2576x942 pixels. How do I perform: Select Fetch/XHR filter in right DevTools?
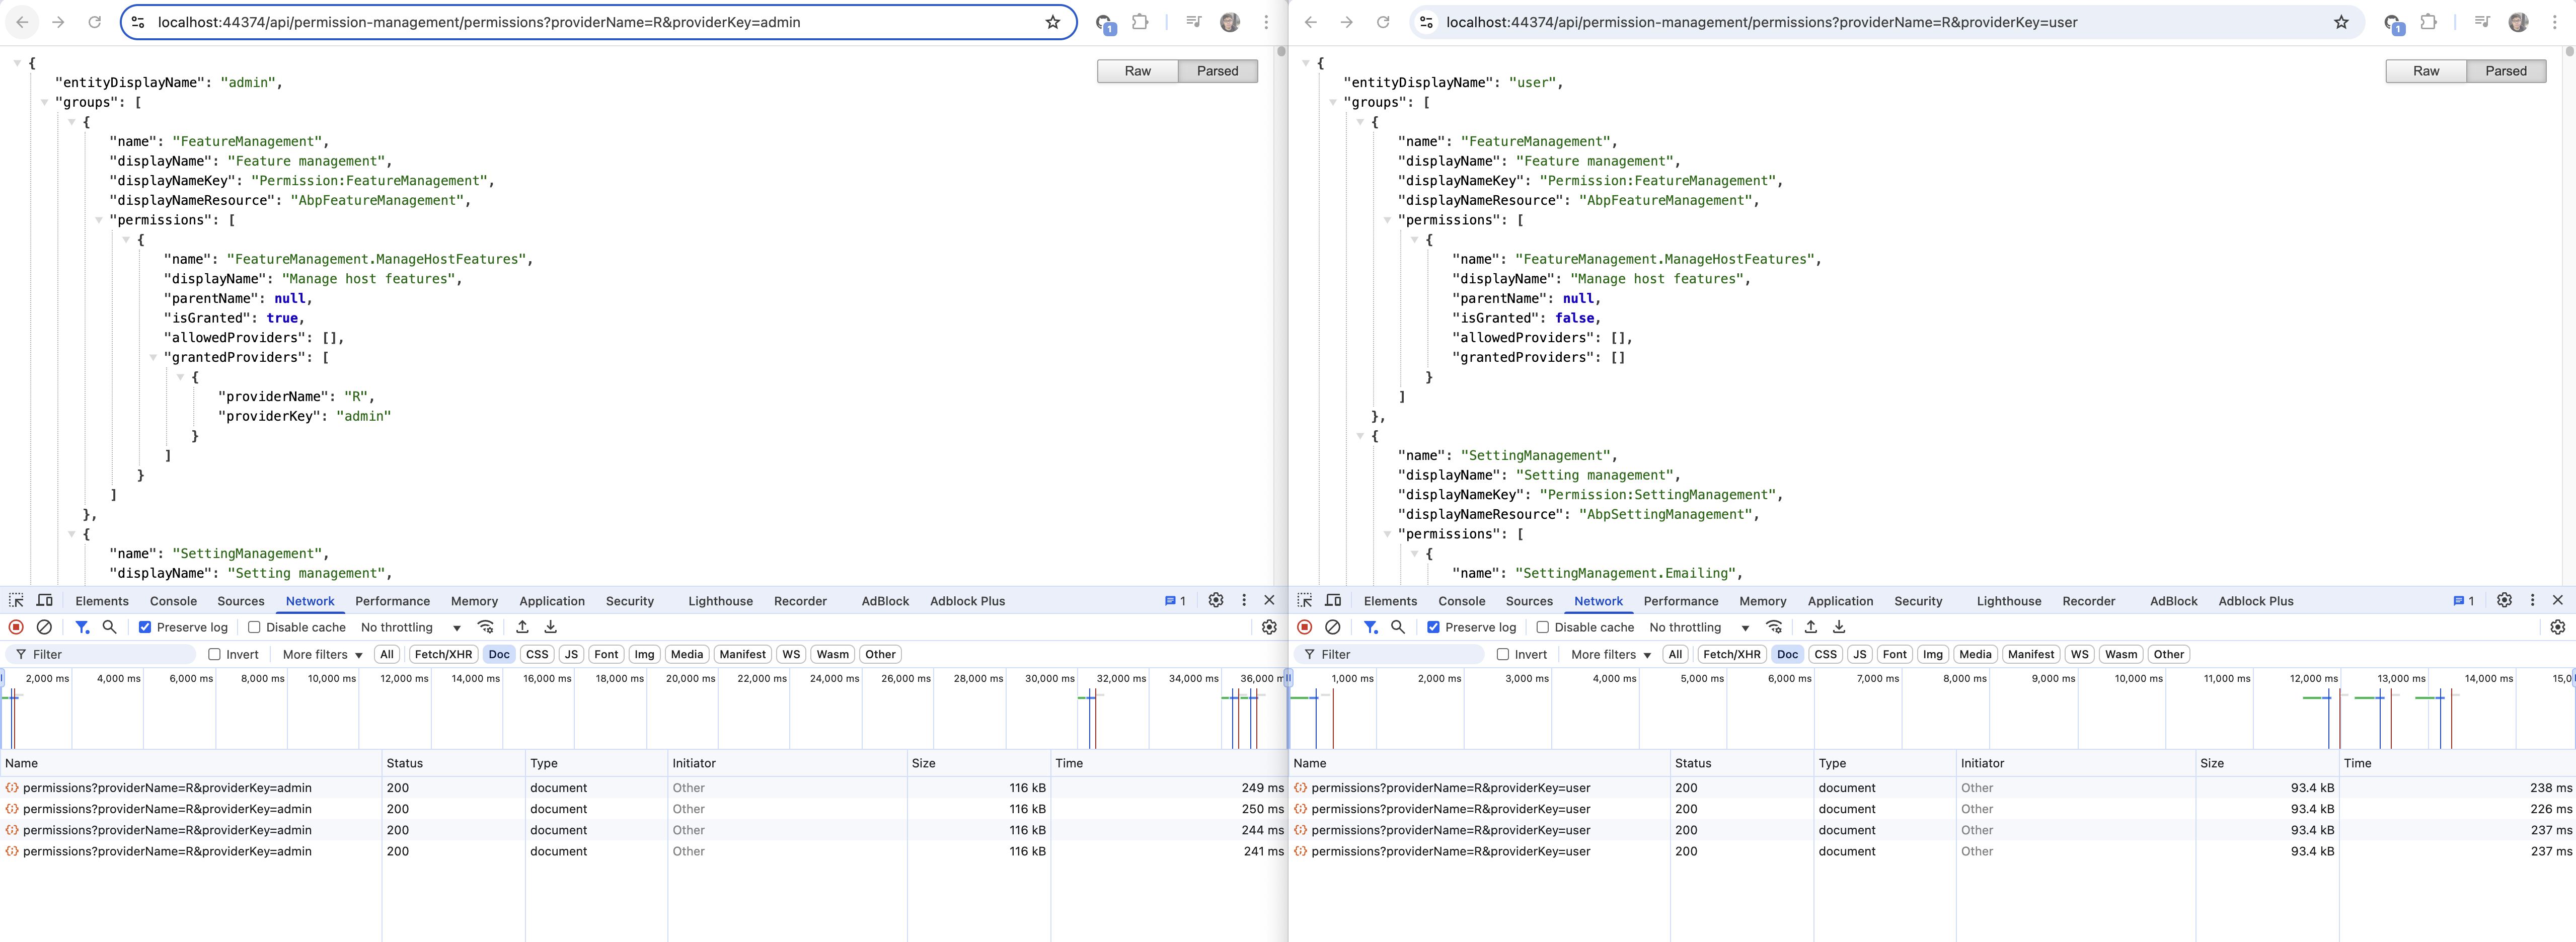(1731, 654)
